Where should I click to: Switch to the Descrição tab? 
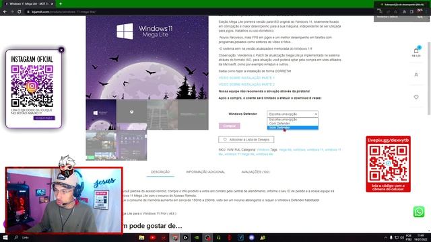[160, 172]
